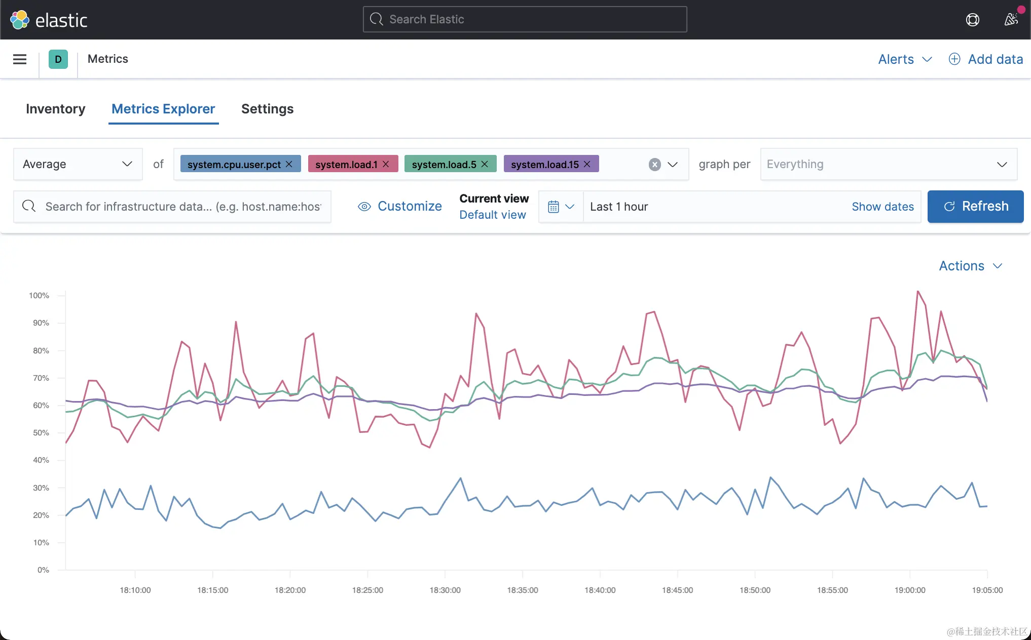Open the graph per Everything dropdown
Screen dimensions: 1031x640
888,164
